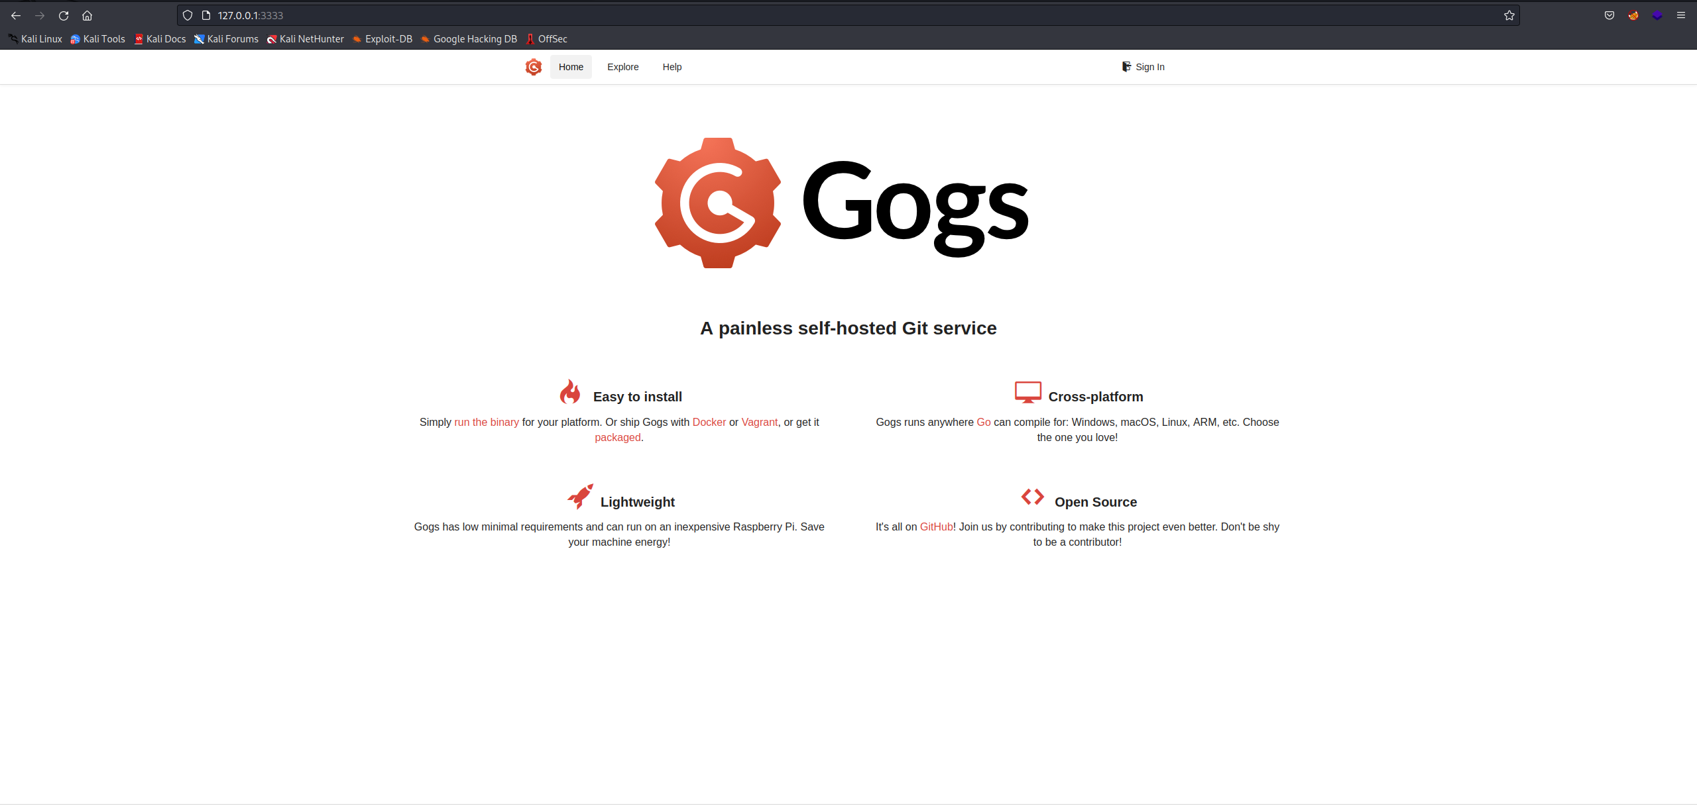Open the Vagrant link
This screenshot has width=1697, height=806.
(759, 422)
